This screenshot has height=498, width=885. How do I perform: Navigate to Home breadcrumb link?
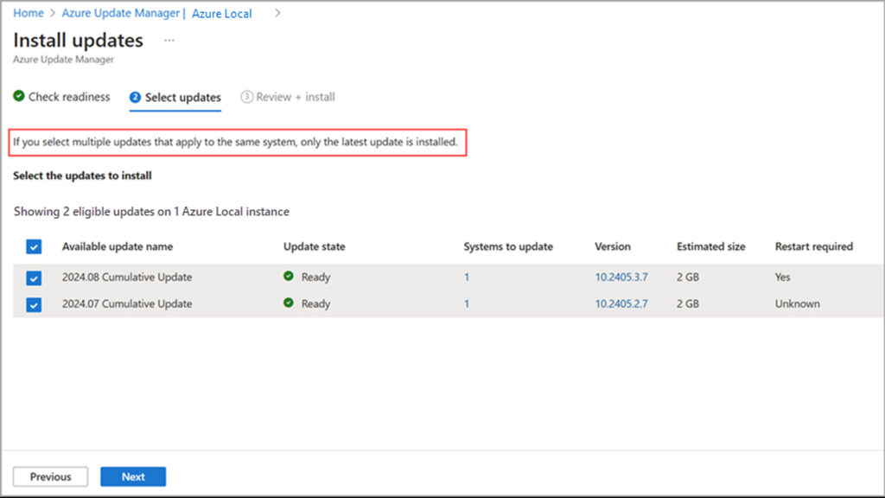pyautogui.click(x=28, y=14)
